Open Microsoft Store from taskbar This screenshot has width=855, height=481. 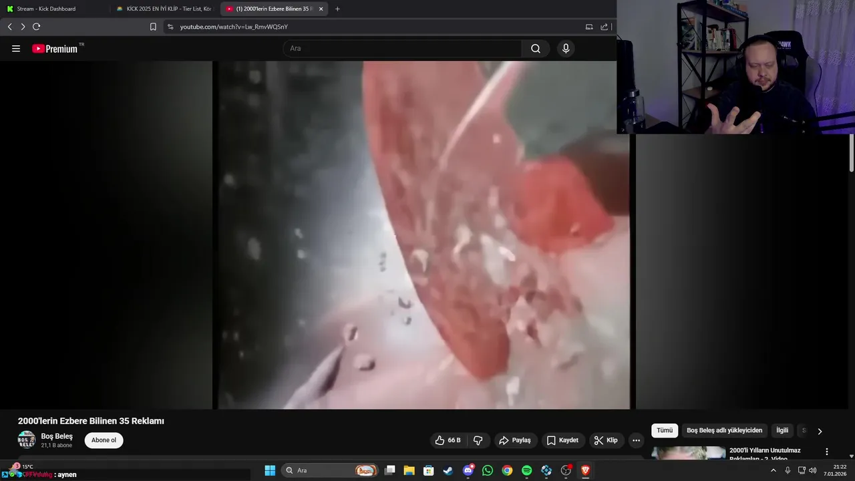(429, 470)
